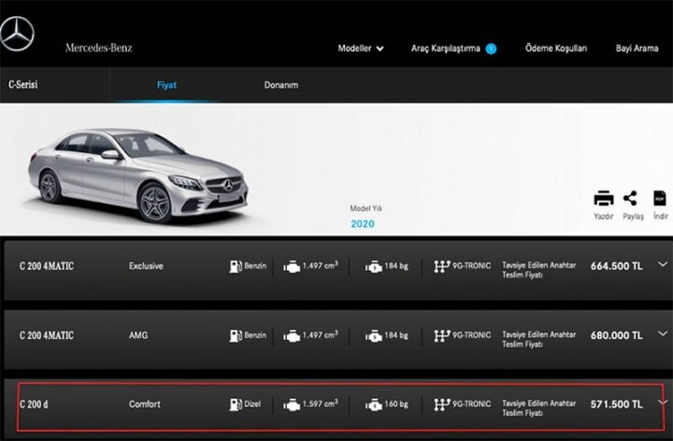The image size is (673, 441).
Task: Expand the C 200 d Comfort row
Action: 663,403
